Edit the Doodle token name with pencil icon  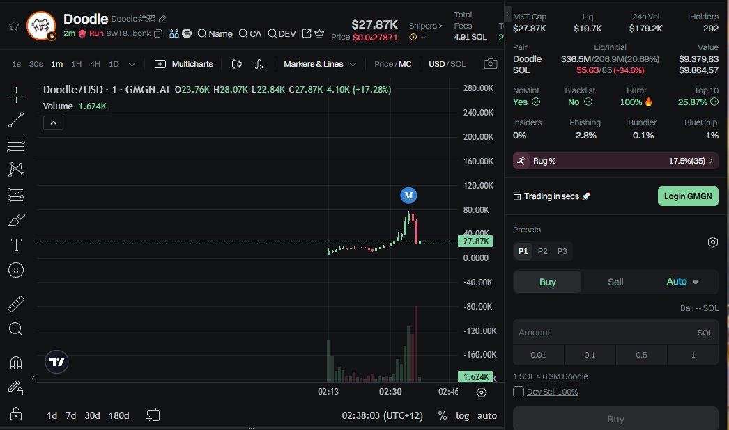(x=162, y=19)
